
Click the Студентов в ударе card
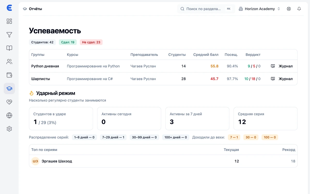(61, 119)
